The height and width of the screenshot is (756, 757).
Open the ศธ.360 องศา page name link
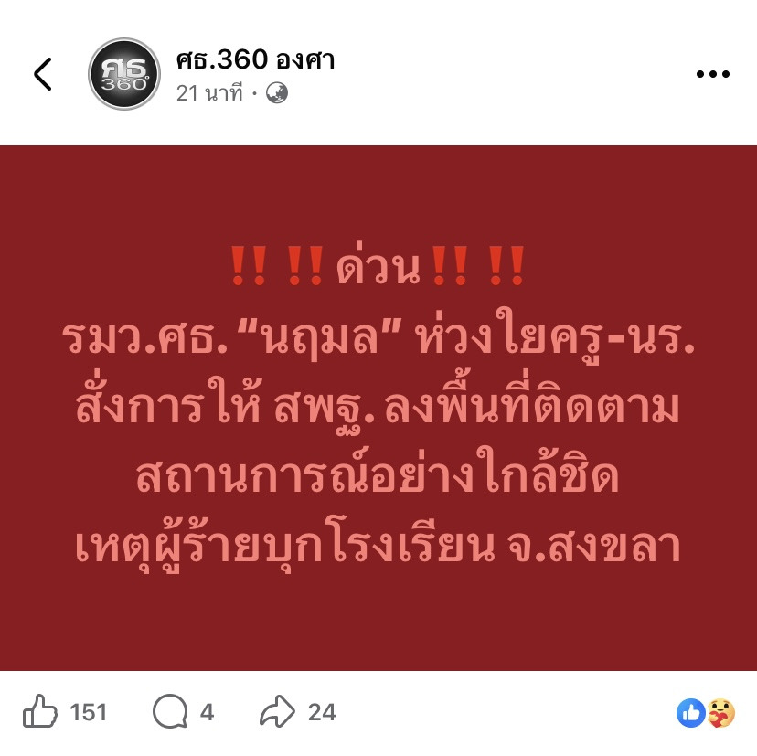pos(255,59)
